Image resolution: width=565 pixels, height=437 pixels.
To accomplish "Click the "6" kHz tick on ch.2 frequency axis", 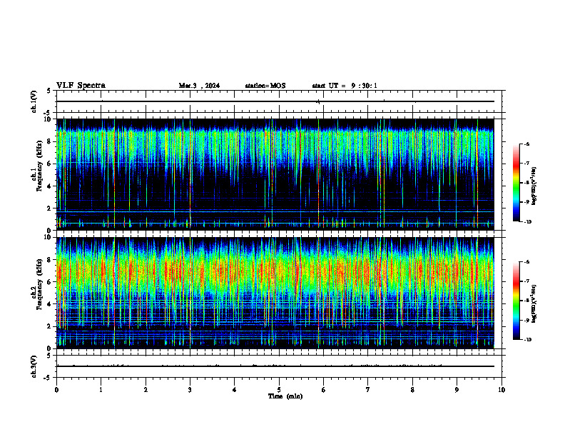I will tap(50, 282).
